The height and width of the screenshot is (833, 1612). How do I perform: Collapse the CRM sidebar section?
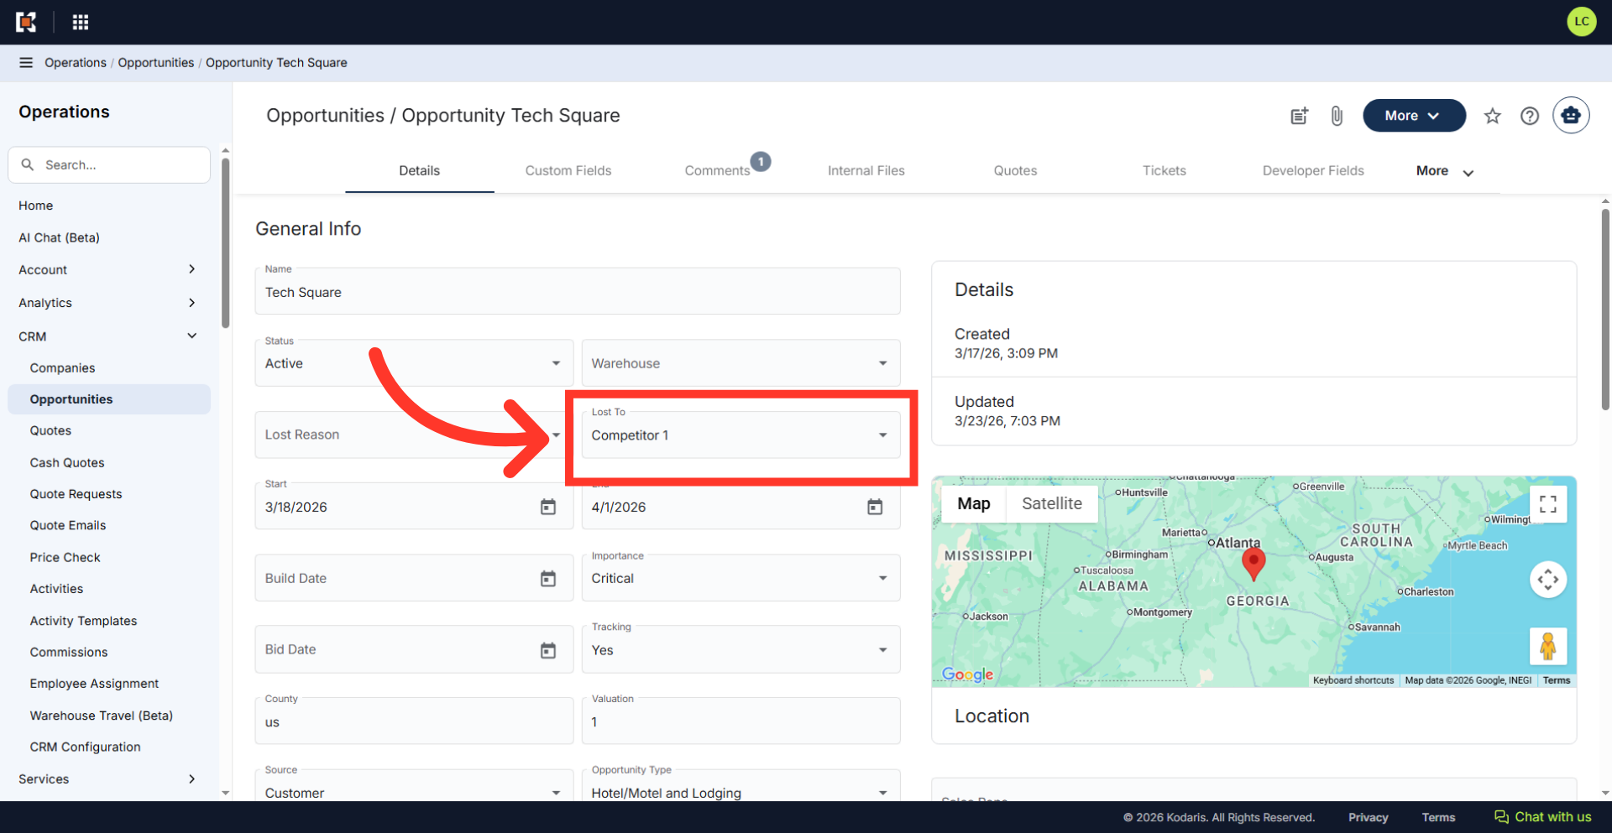click(x=108, y=336)
